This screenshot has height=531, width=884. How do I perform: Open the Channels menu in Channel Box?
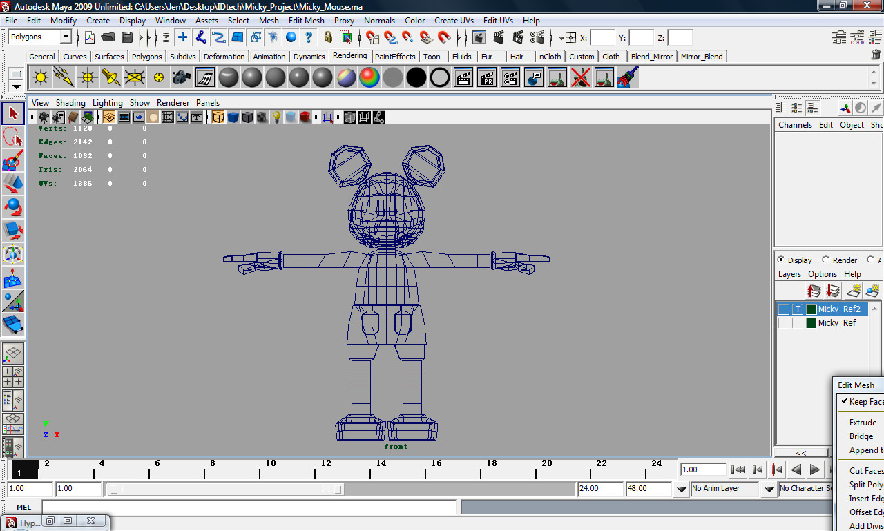coord(795,125)
